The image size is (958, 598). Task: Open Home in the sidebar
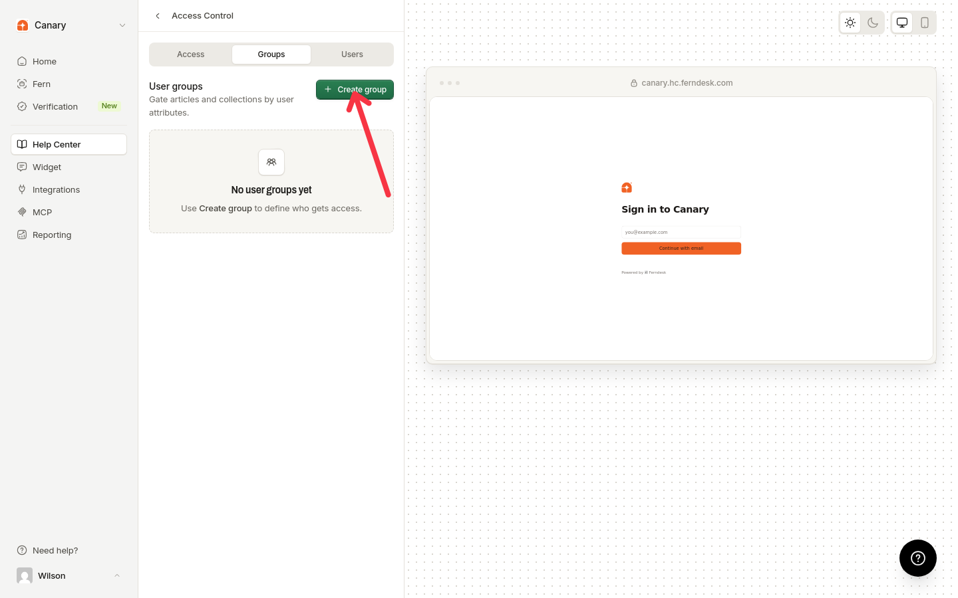tap(69, 61)
